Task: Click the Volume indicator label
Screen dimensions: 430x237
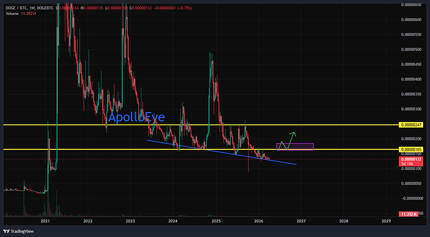Action: pyautogui.click(x=12, y=14)
